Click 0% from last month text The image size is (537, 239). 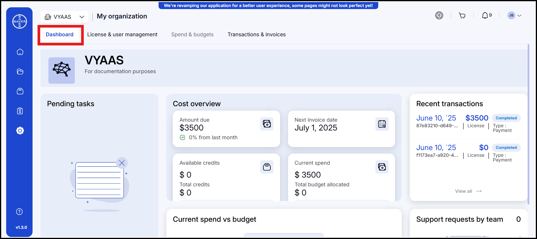[x=213, y=137]
